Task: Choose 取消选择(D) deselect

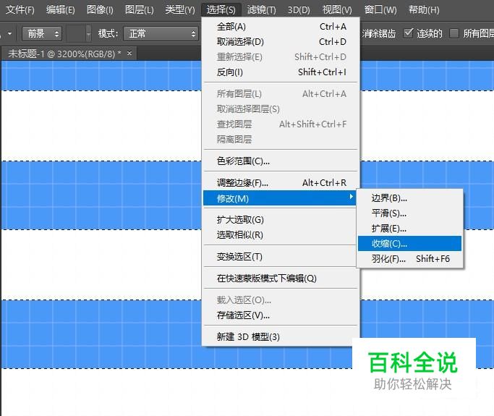Action: (281, 42)
